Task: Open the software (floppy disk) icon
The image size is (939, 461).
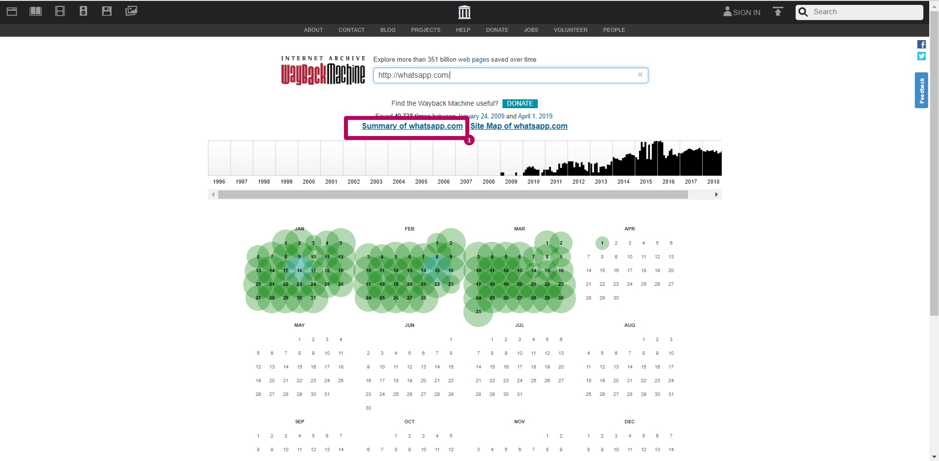Action: click(x=107, y=11)
